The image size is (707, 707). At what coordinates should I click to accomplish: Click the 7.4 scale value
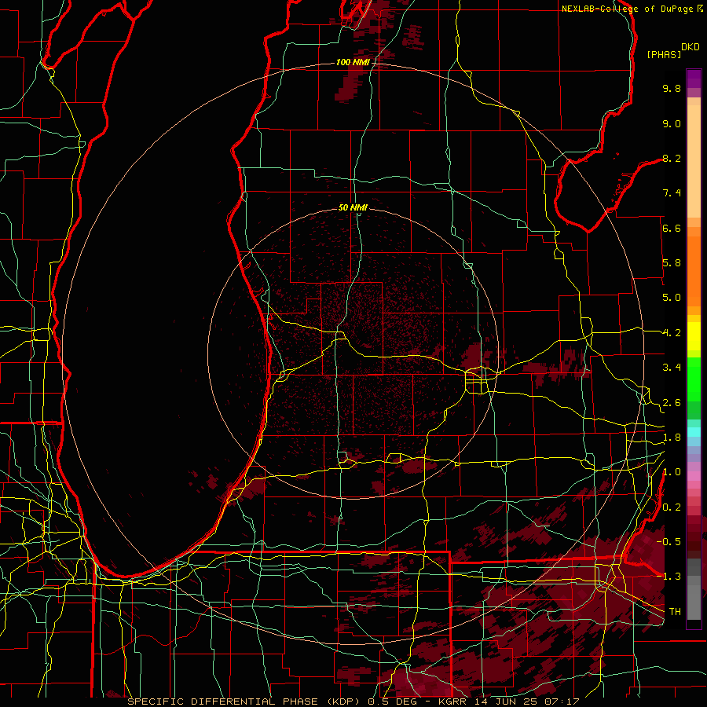tap(672, 193)
